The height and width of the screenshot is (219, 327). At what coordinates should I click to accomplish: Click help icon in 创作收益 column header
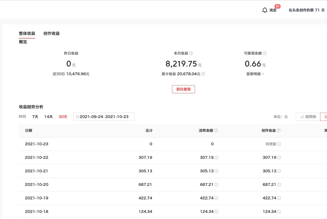click(x=279, y=131)
